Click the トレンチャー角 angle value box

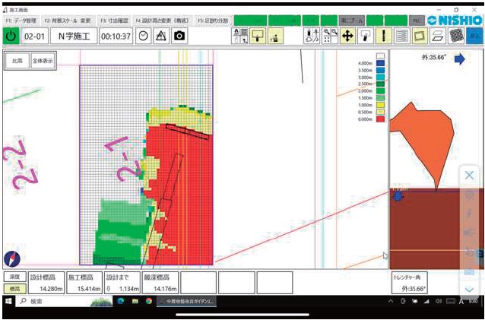tap(409, 283)
